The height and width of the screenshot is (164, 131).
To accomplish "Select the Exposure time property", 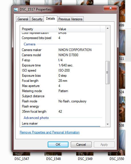I will point(31,65).
